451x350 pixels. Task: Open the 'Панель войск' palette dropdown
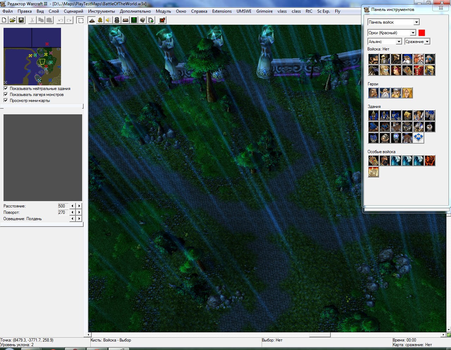(416, 22)
